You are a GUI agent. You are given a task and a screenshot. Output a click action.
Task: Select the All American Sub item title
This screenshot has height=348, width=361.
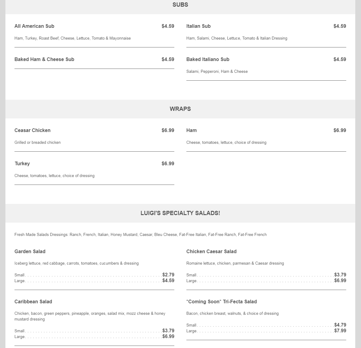[34, 26]
